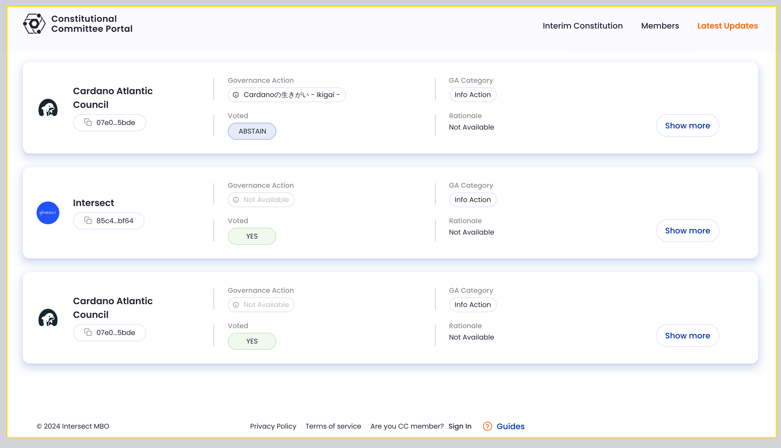
Task: Show more for last Cardano Atlantic Council card
Action: point(687,335)
